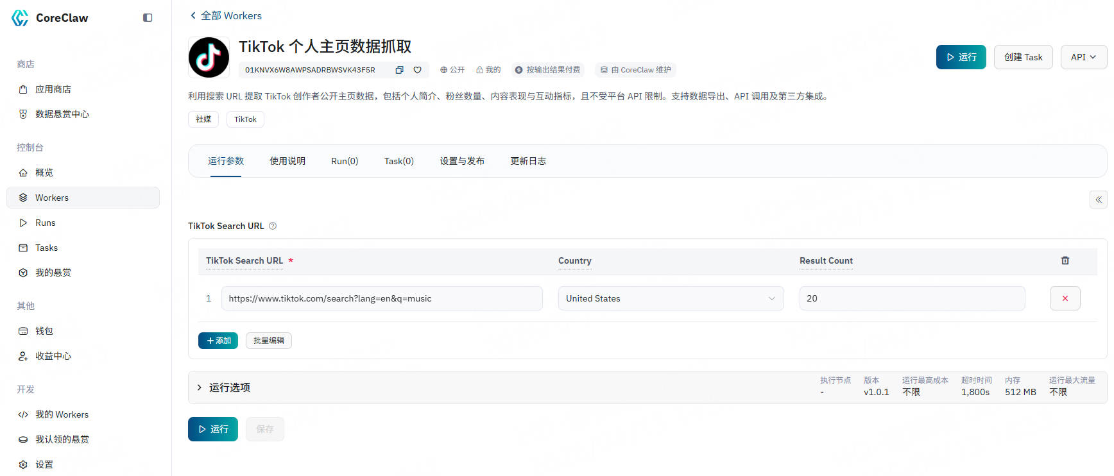This screenshot has width=1114, height=476.
Task: Collapse the right panel with double chevron
Action: click(1098, 200)
